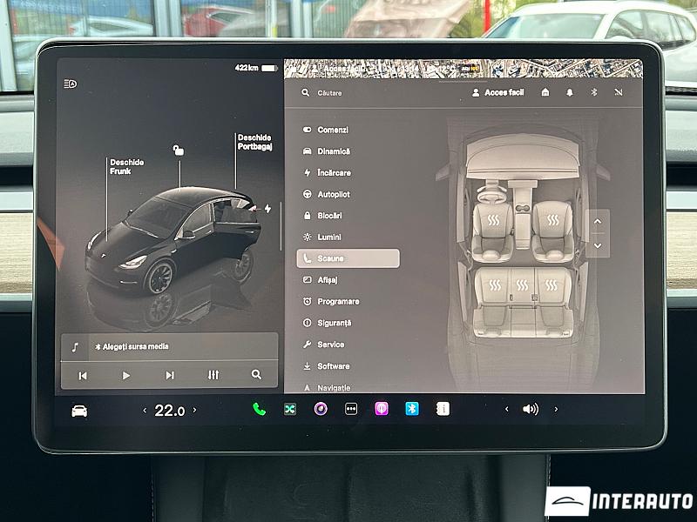
Task: Open the all apps three-dots icon
Action: [x=351, y=409]
